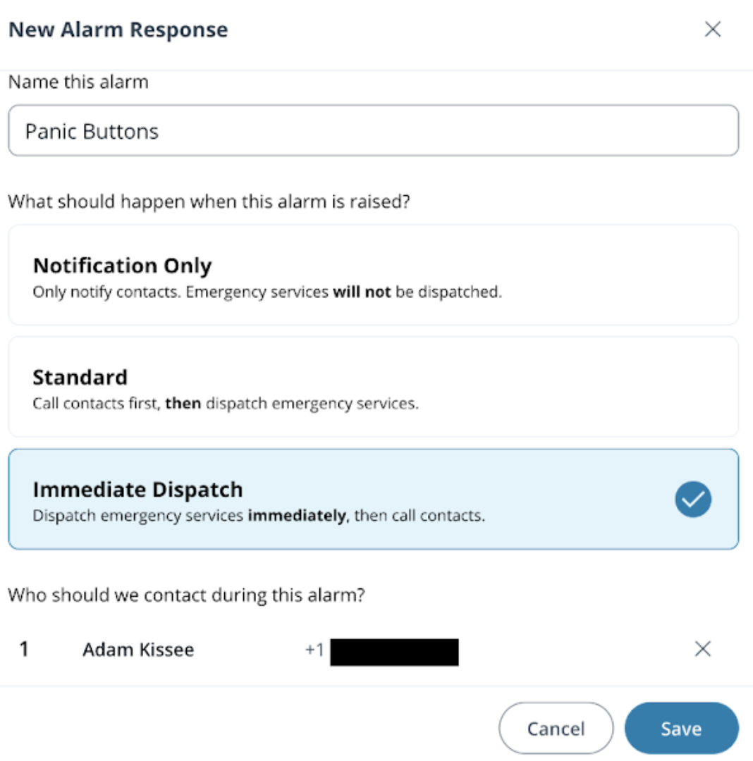Click the New Alarm Response title
Screen dimensions: 753x761
pyautogui.click(x=118, y=30)
